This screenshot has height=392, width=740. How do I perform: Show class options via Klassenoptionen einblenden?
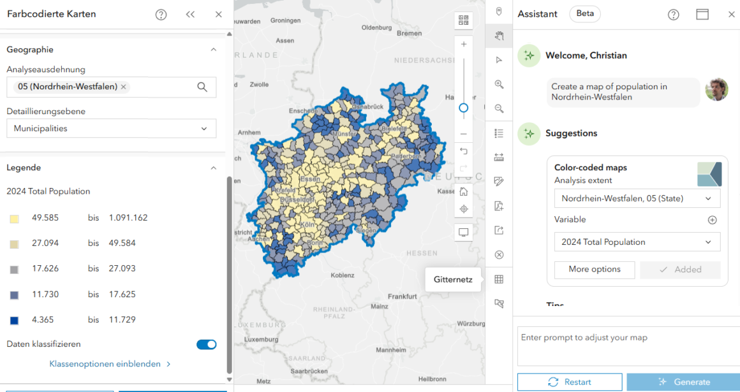[110, 364]
